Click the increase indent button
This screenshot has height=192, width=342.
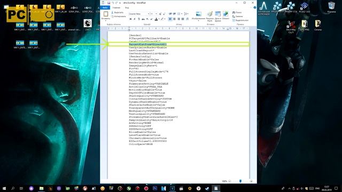coord(174,14)
